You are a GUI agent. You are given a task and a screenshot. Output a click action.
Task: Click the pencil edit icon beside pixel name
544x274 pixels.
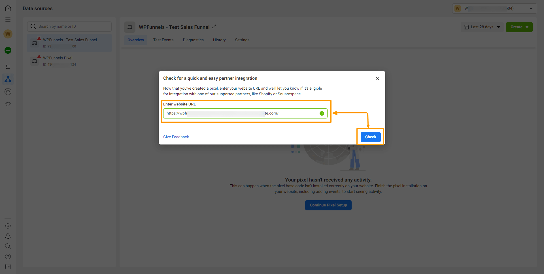coord(214,26)
